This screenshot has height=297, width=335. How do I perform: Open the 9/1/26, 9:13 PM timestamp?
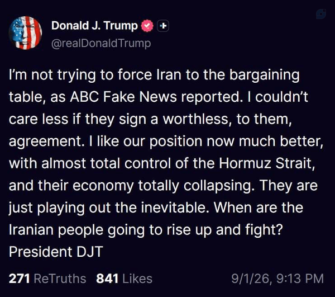pos(277,279)
